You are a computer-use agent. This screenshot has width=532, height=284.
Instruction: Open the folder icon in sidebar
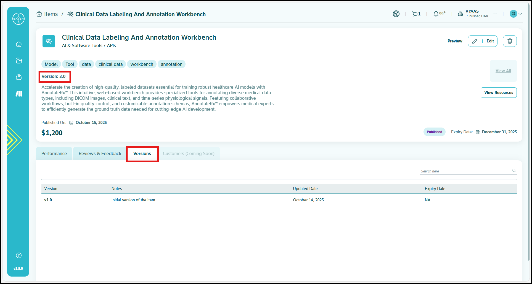coord(19,61)
